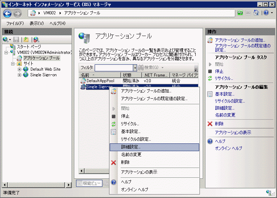Viewport: 277px width, 198px height.
Task: Click the Single Sign-on pool row icon
Action: [83, 86]
